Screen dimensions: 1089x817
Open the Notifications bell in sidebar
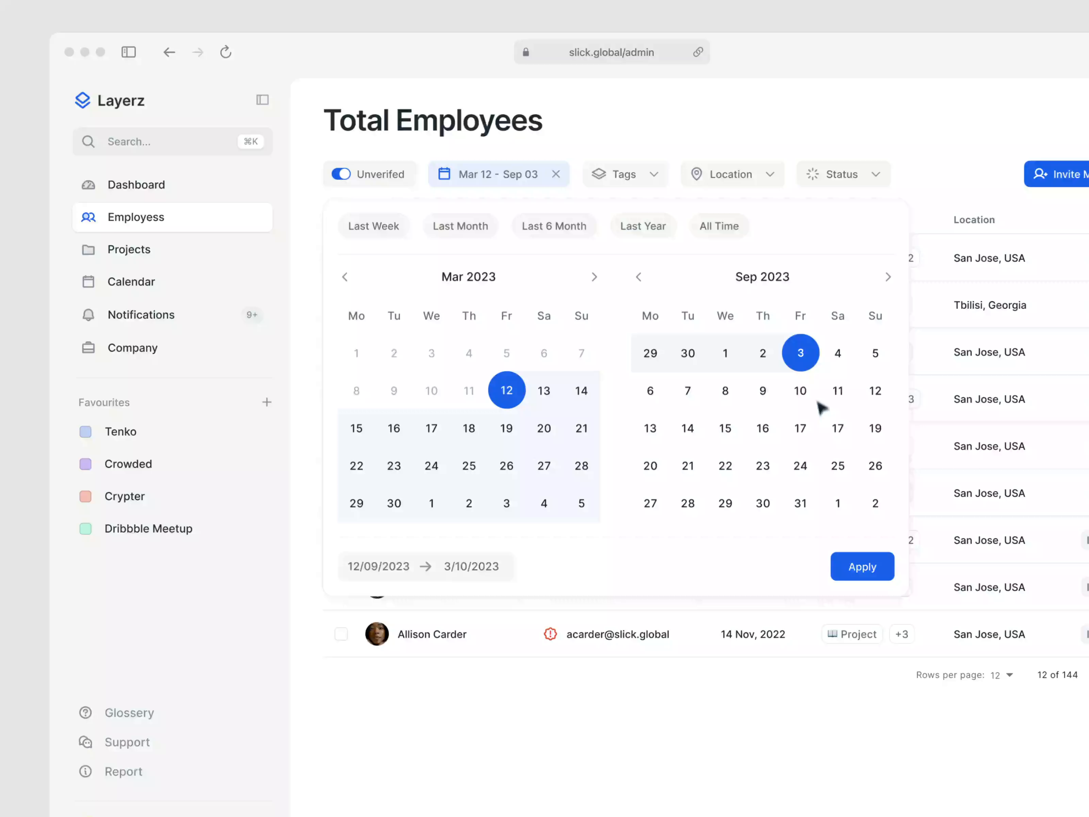[88, 315]
